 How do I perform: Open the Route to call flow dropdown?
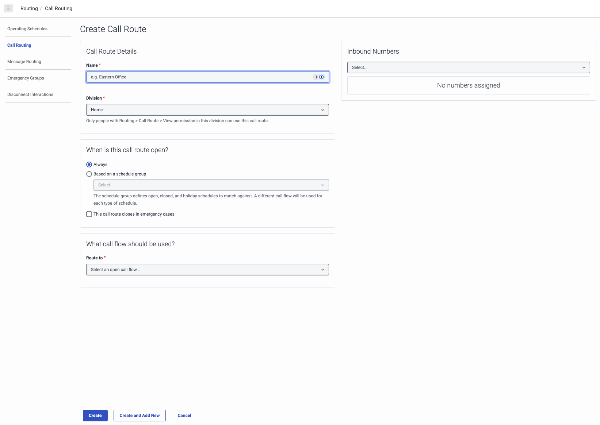pyautogui.click(x=207, y=270)
